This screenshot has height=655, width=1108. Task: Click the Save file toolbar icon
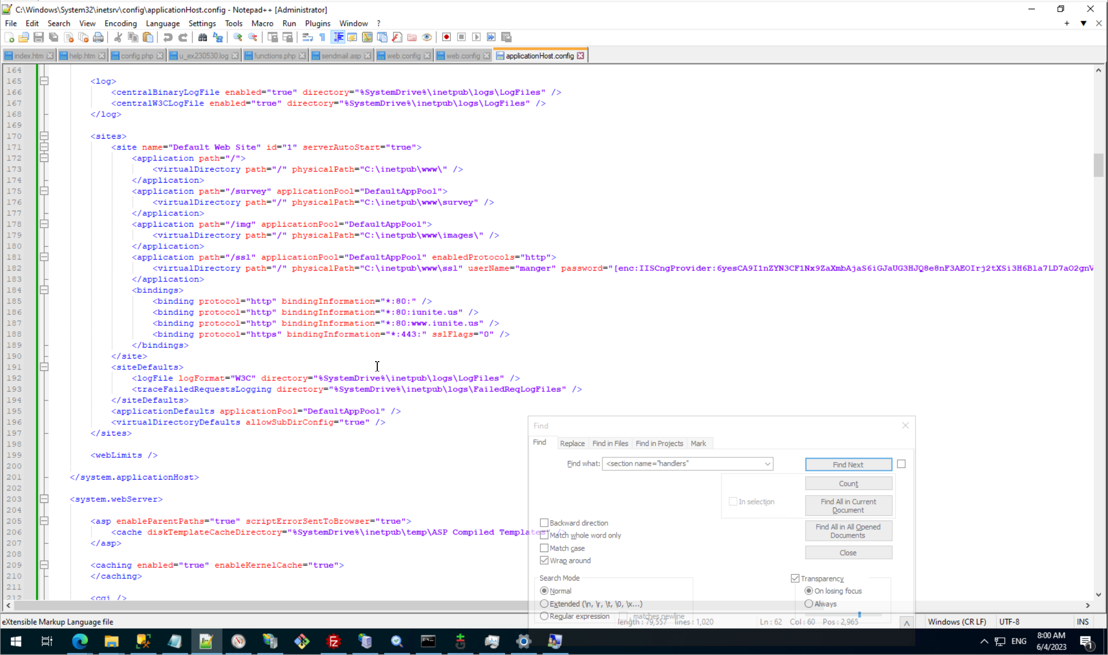(x=38, y=37)
